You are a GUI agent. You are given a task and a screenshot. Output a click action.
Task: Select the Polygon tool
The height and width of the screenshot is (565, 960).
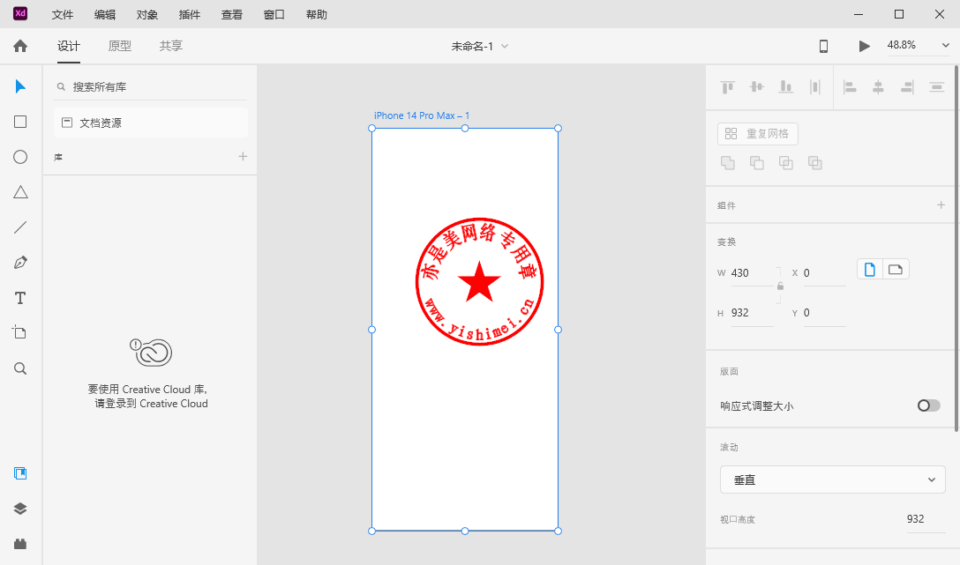point(20,192)
